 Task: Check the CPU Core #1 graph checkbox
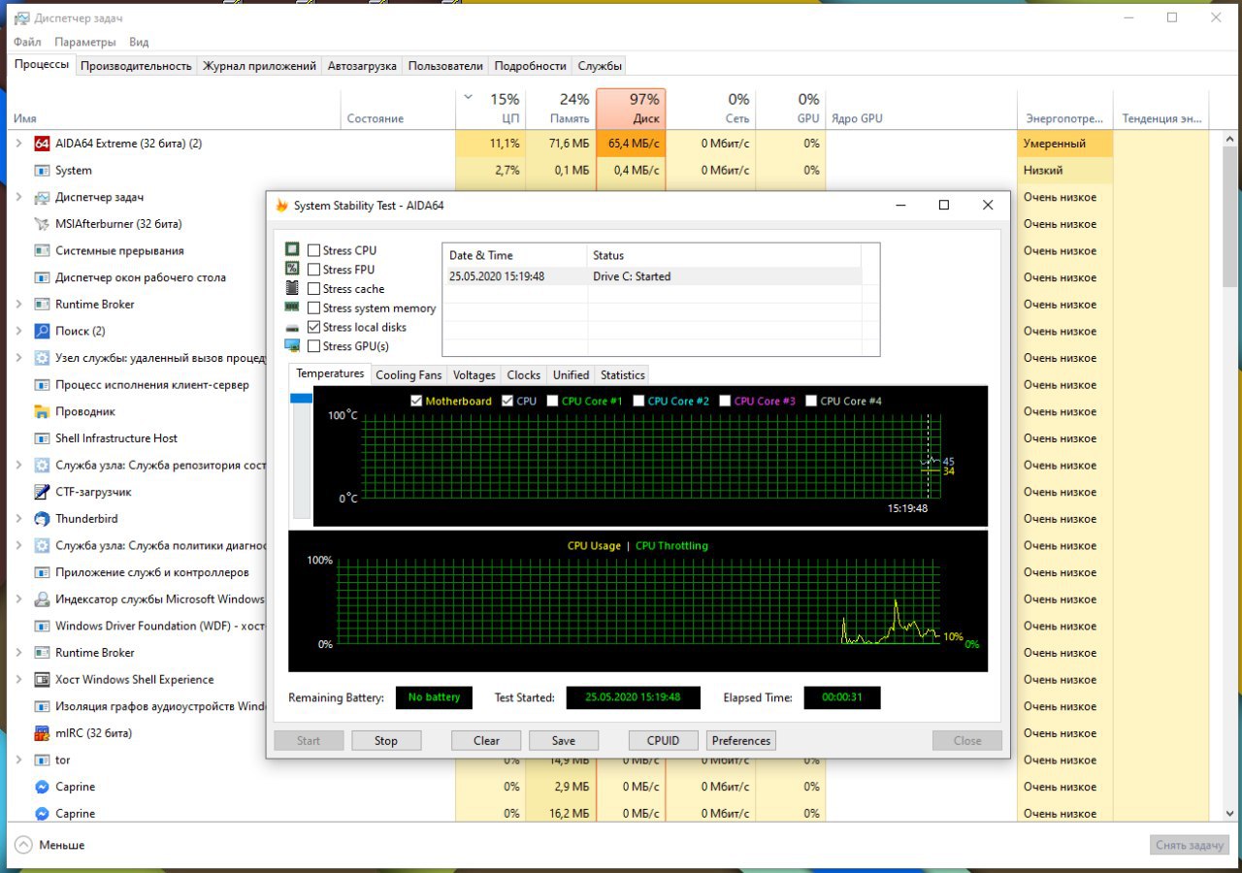point(552,401)
